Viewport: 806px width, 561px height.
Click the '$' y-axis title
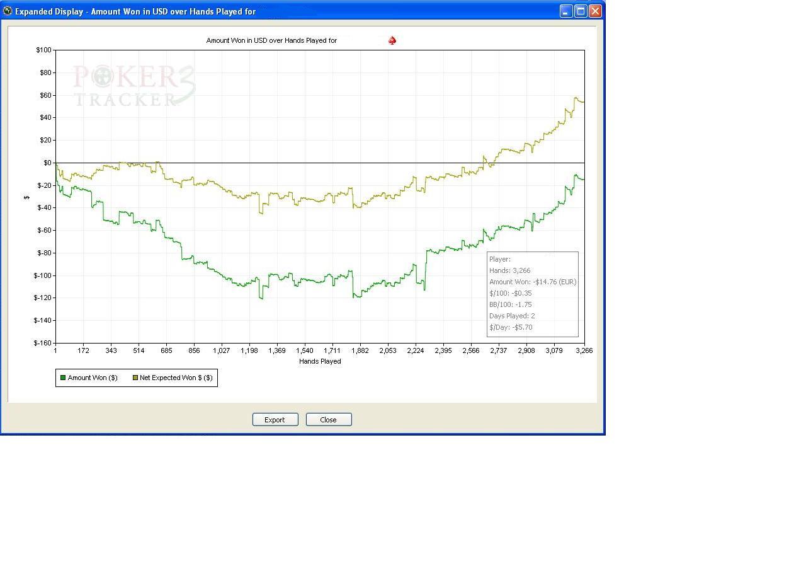point(26,197)
